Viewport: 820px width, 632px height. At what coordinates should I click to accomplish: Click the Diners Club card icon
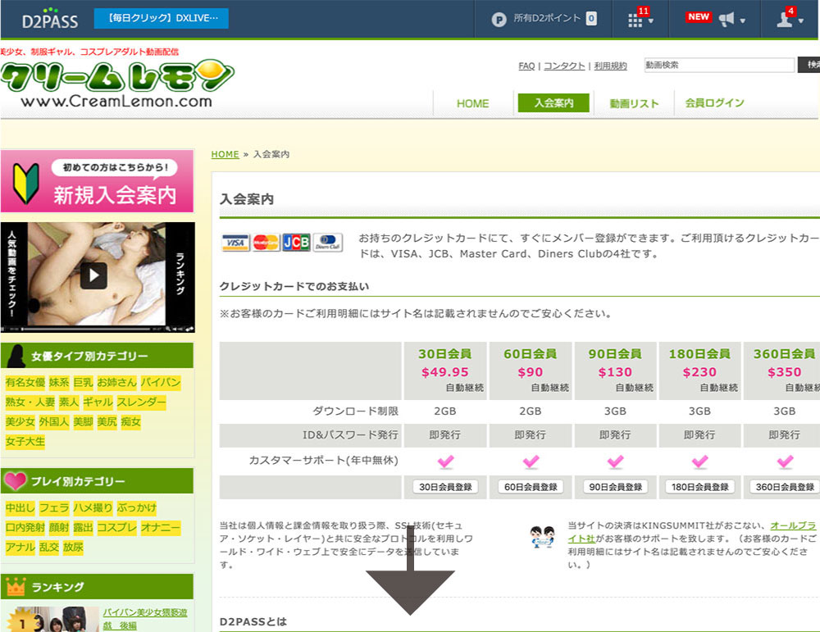click(327, 243)
